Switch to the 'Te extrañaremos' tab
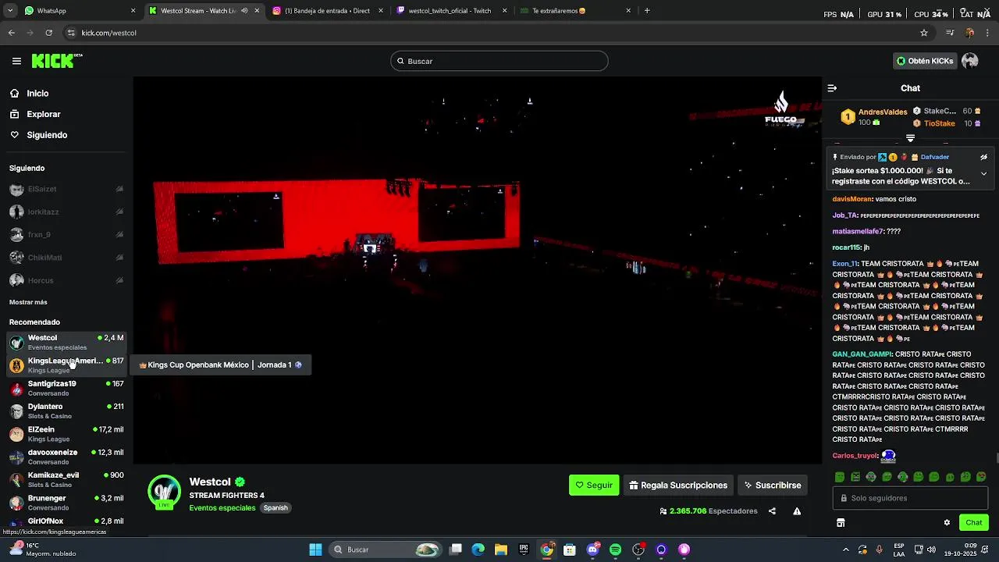This screenshot has width=999, height=562. [x=574, y=11]
